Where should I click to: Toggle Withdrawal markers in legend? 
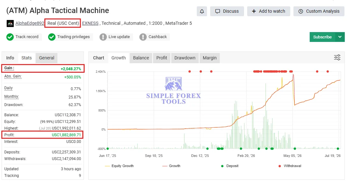pos(290,166)
